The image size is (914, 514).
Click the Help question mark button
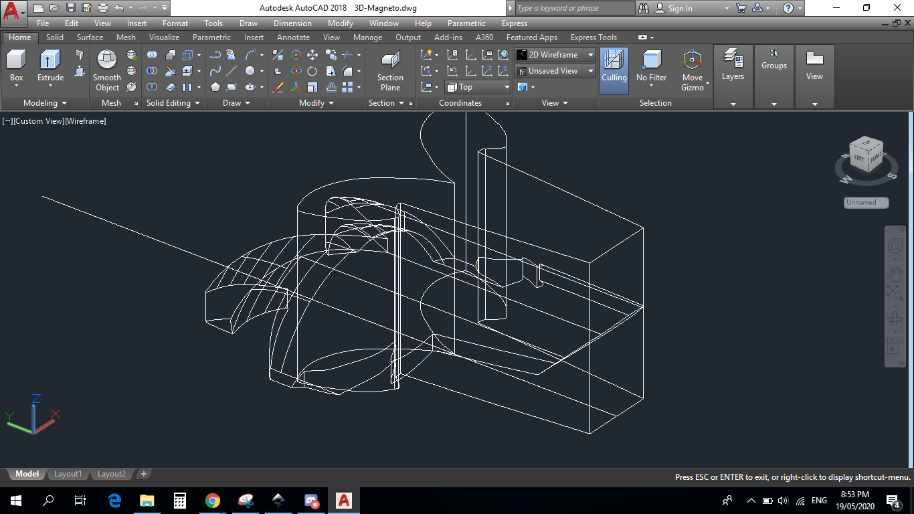pyautogui.click(x=788, y=8)
